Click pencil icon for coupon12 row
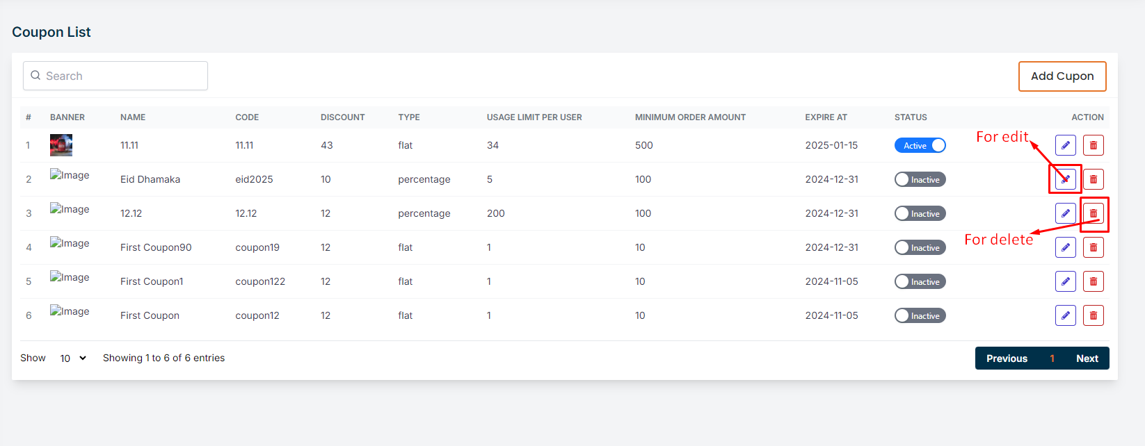This screenshot has width=1145, height=446. point(1065,315)
